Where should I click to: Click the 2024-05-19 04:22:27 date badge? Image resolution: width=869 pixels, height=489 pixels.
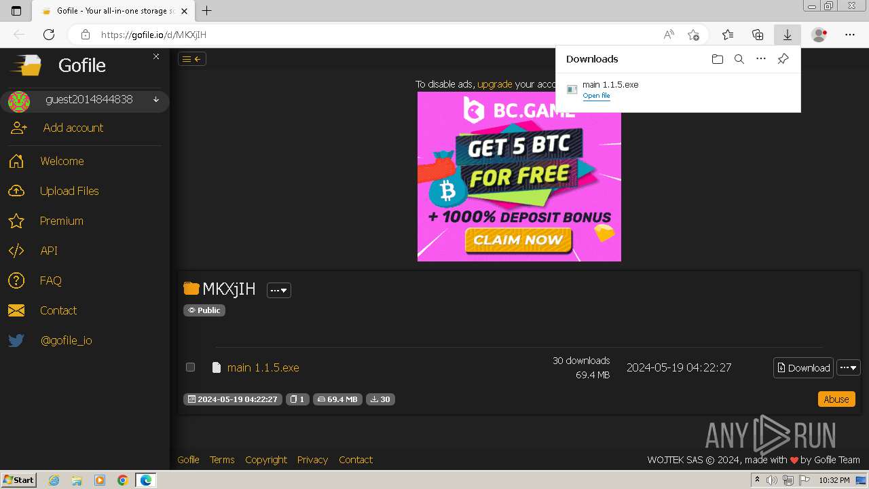(233, 399)
